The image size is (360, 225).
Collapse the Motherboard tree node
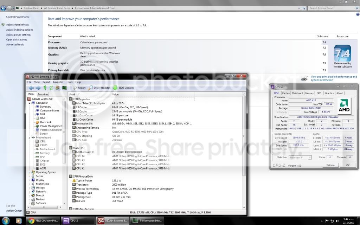[x=30, y=138]
